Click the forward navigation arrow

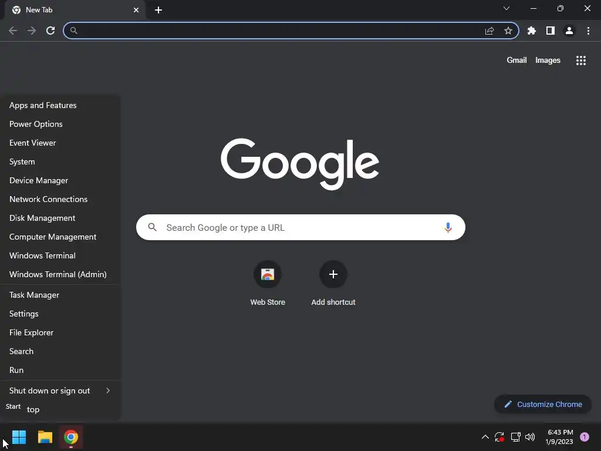click(32, 31)
